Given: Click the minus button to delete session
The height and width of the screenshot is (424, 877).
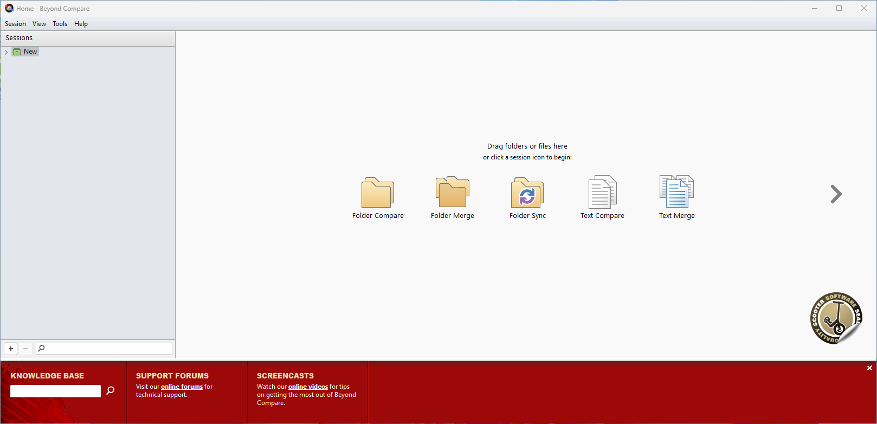Looking at the screenshot, I should 25,349.
